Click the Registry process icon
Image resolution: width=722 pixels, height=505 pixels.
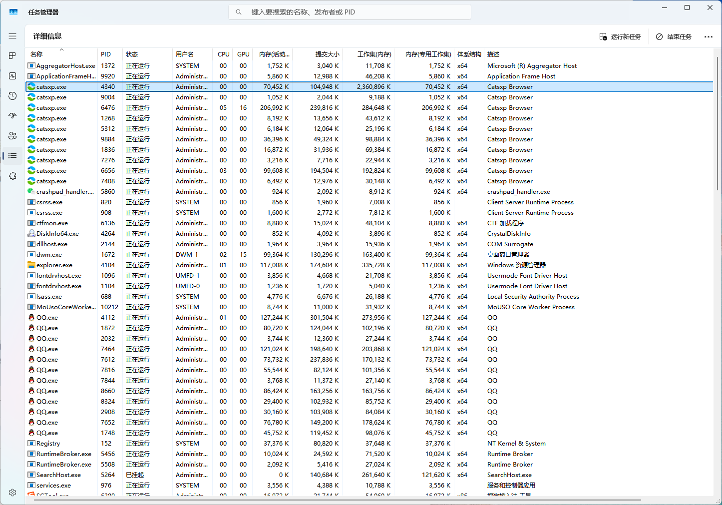(x=31, y=443)
